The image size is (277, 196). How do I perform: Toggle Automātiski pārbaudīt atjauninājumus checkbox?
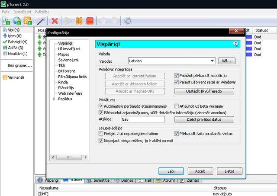click(101, 106)
